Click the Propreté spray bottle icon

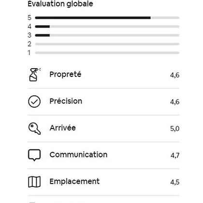click(34, 74)
